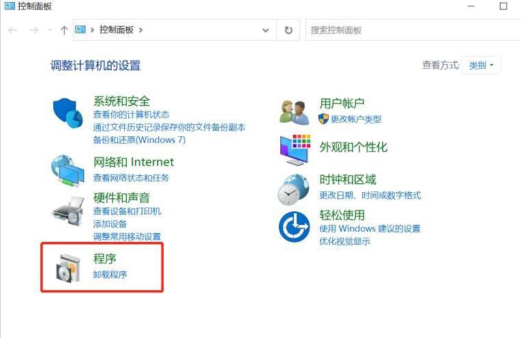Open the 外观和个性化 category
The width and height of the screenshot is (521, 338).
coord(353,147)
